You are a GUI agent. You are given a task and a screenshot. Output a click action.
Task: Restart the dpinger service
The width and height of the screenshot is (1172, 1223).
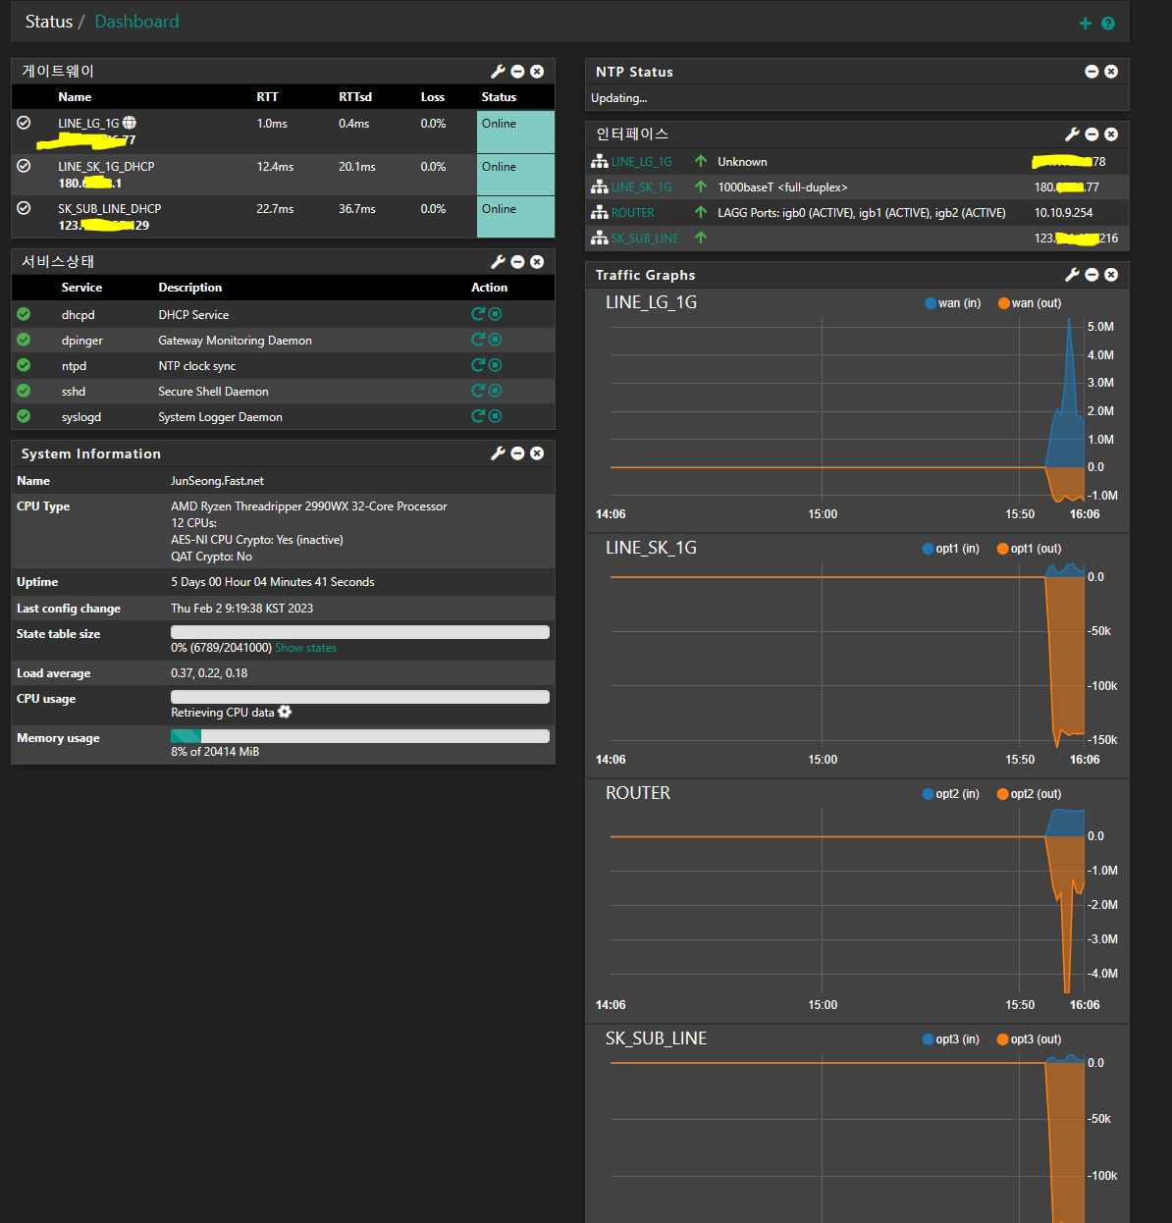coord(478,340)
